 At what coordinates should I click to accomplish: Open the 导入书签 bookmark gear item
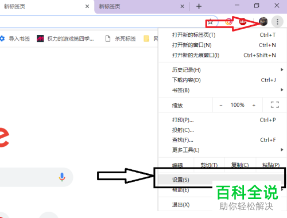[x=15, y=39]
